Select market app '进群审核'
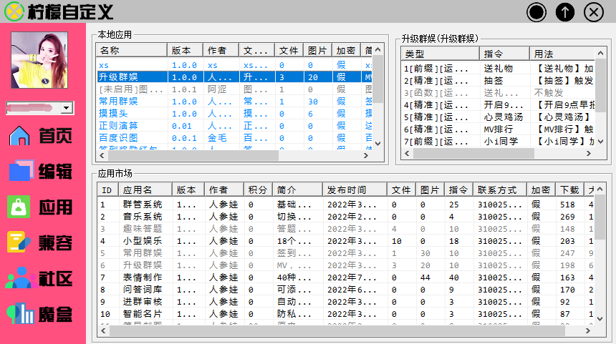This screenshot has height=344, width=616. (346, 302)
